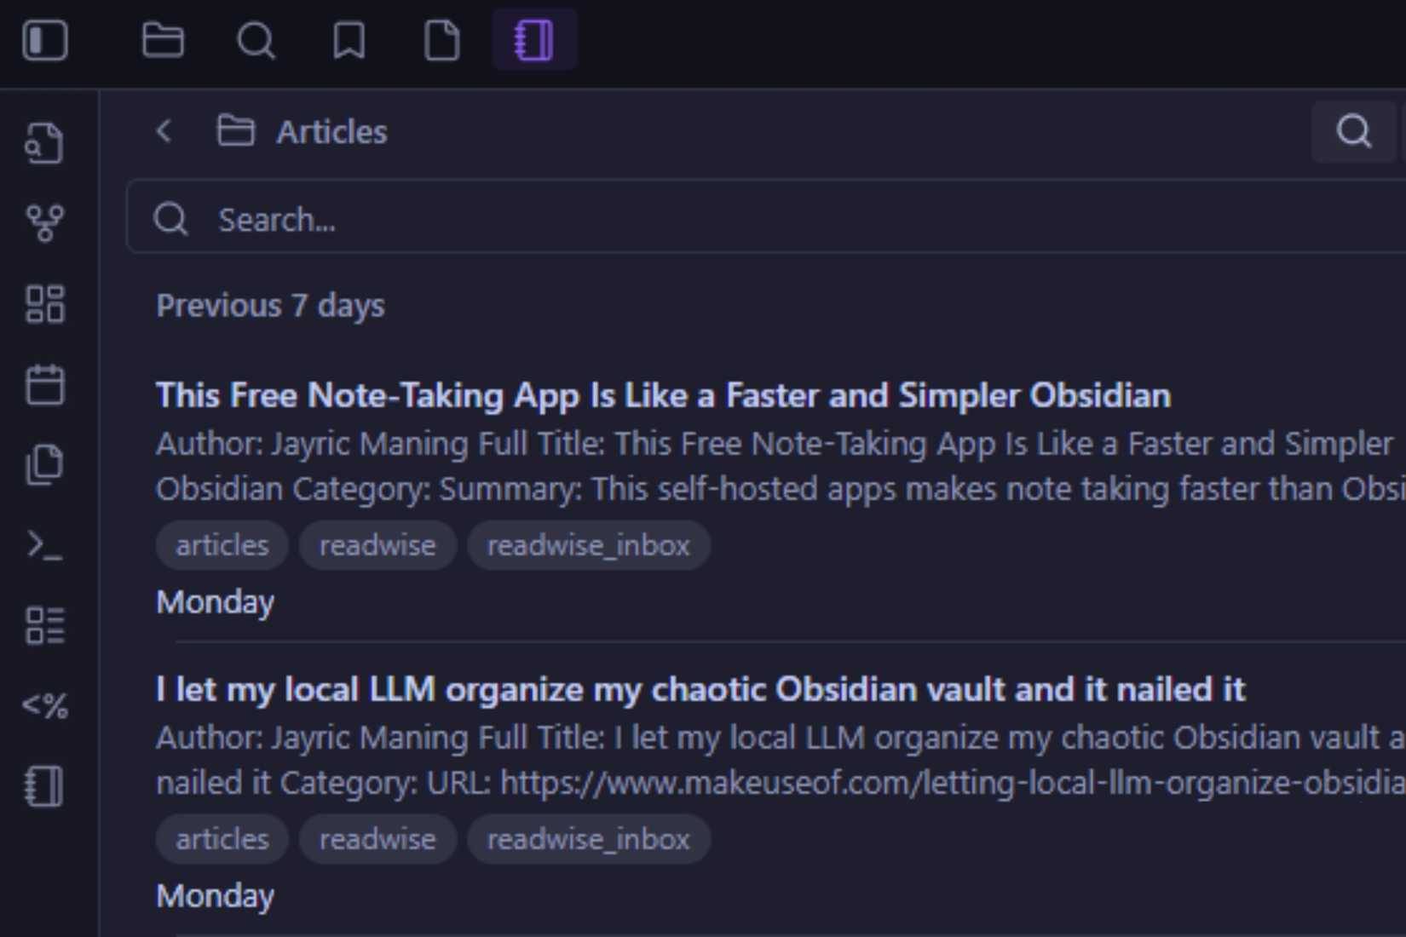1406x937 pixels.
Task: Open note about Faster and Simpler Obsidian
Action: coord(663,395)
